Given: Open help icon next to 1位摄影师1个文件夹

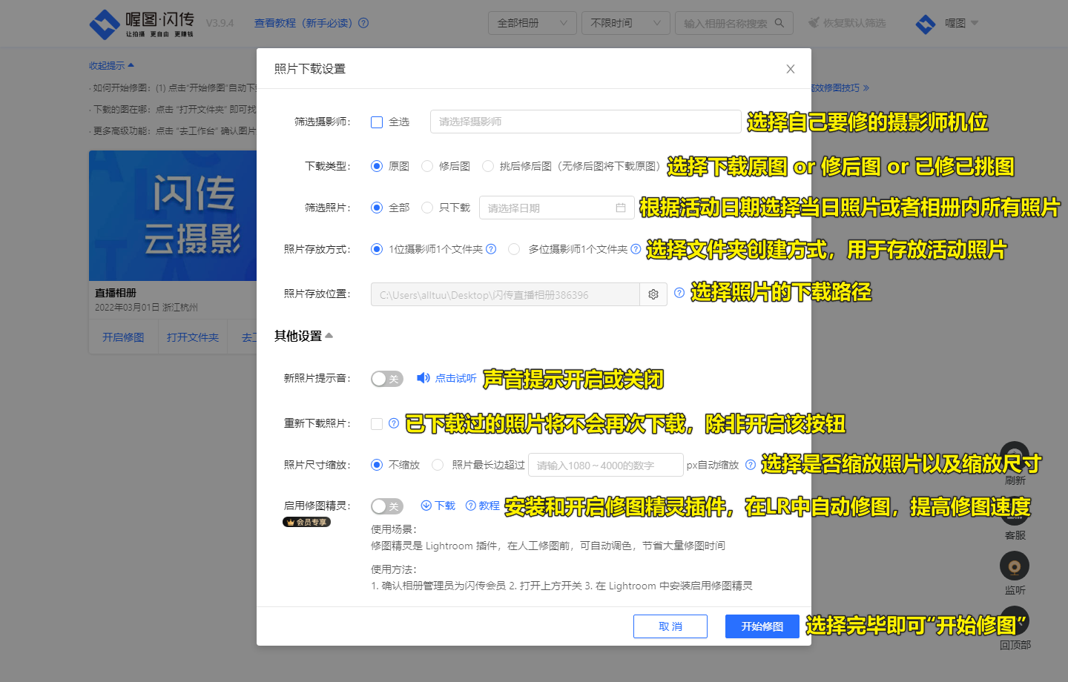Looking at the screenshot, I should click(491, 249).
